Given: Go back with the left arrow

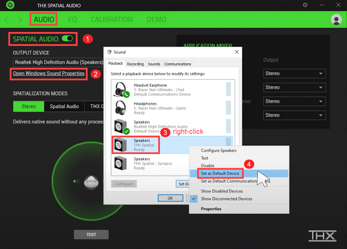Looking at the screenshot, I should (6, 19).
